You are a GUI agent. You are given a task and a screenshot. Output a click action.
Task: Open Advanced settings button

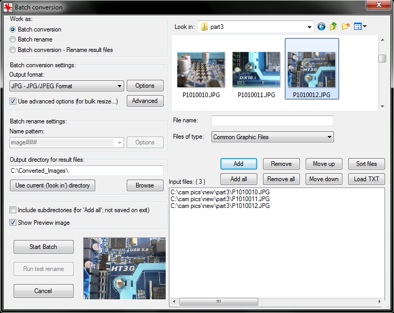(x=145, y=101)
